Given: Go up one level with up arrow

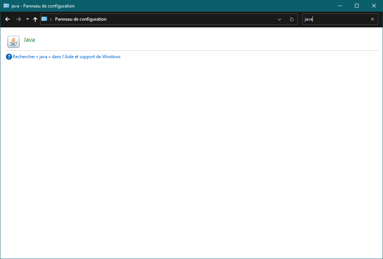Looking at the screenshot, I should (35, 19).
